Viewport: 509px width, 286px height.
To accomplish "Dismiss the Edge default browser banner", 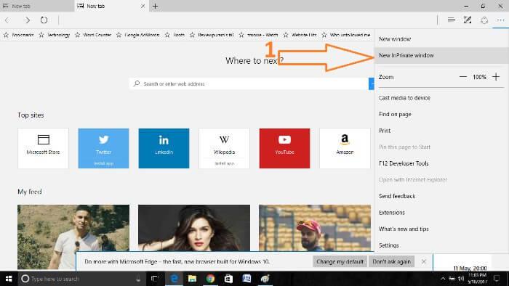I will [x=424, y=261].
